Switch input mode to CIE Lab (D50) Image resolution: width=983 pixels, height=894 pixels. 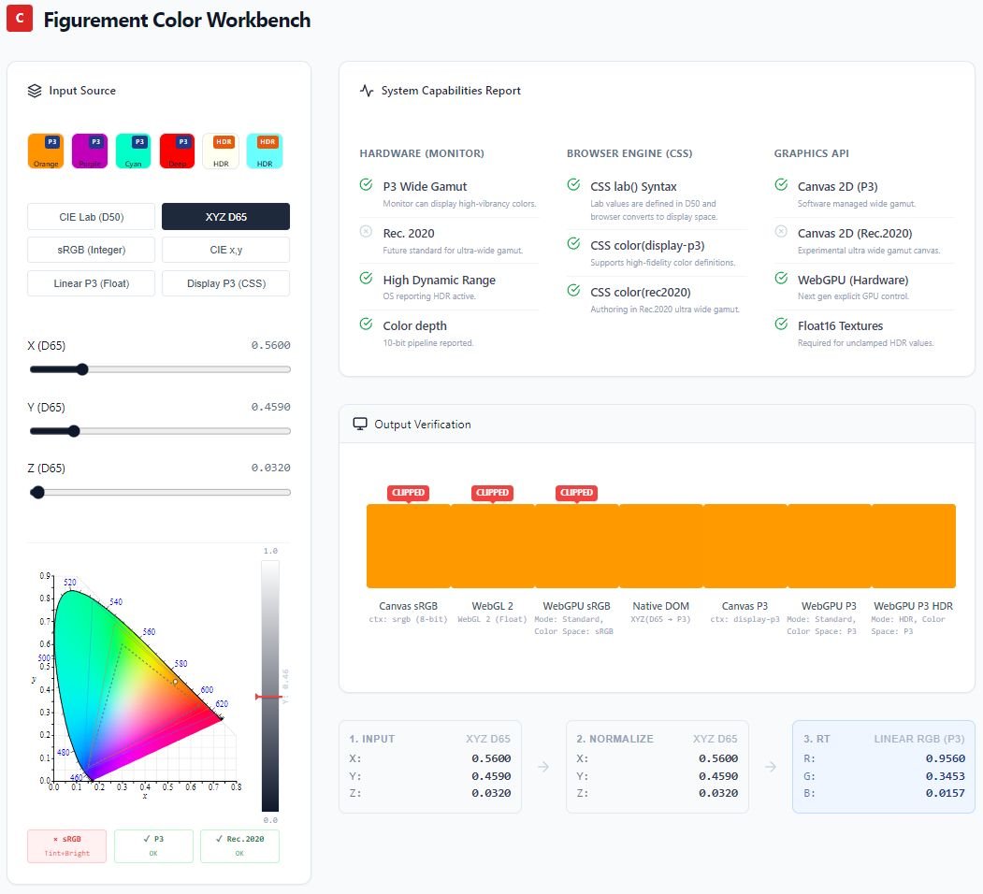(91, 216)
